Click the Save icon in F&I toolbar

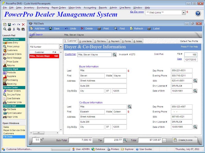[x=51, y=29]
